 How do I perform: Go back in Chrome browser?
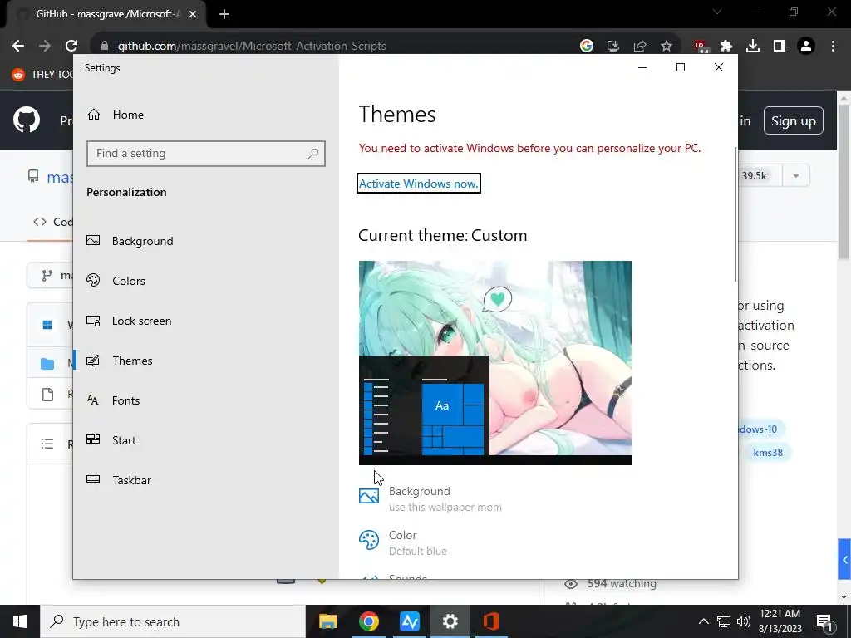(x=18, y=46)
